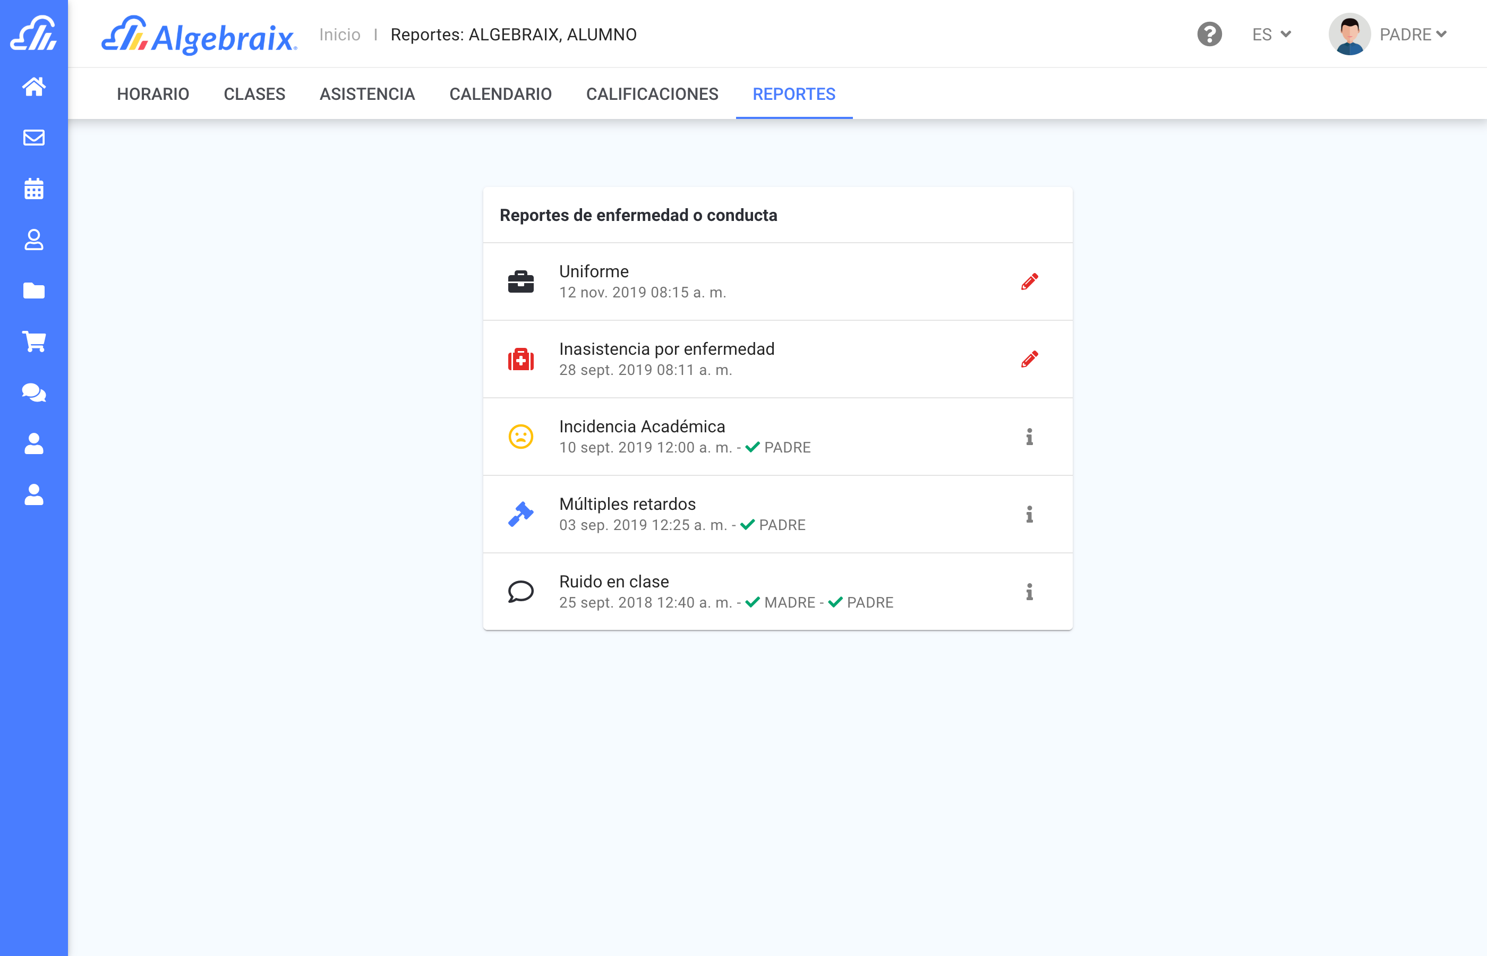Click the Inicio breadcrumb link

point(339,34)
